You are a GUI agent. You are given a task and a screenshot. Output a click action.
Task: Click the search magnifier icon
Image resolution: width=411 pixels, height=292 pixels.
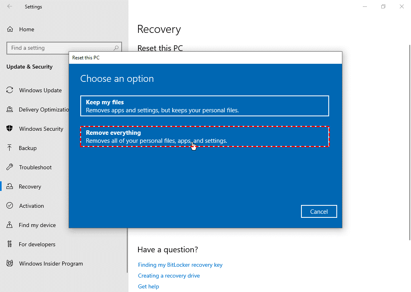pyautogui.click(x=116, y=48)
